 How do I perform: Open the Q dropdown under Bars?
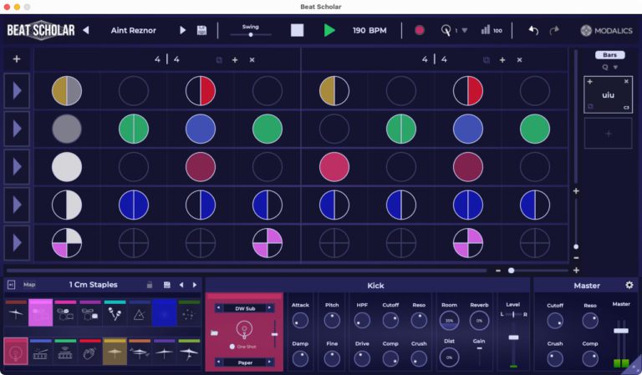(615, 67)
